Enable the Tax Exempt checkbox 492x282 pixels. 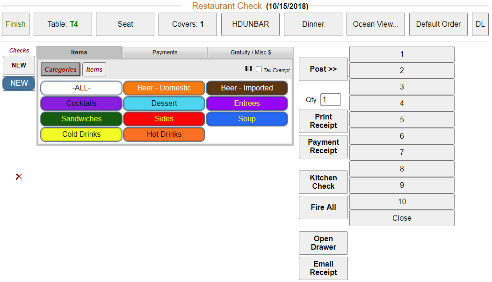pos(259,69)
